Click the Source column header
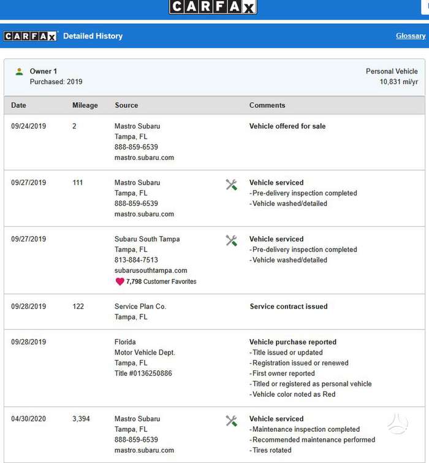This screenshot has height=463, width=429. tap(126, 105)
